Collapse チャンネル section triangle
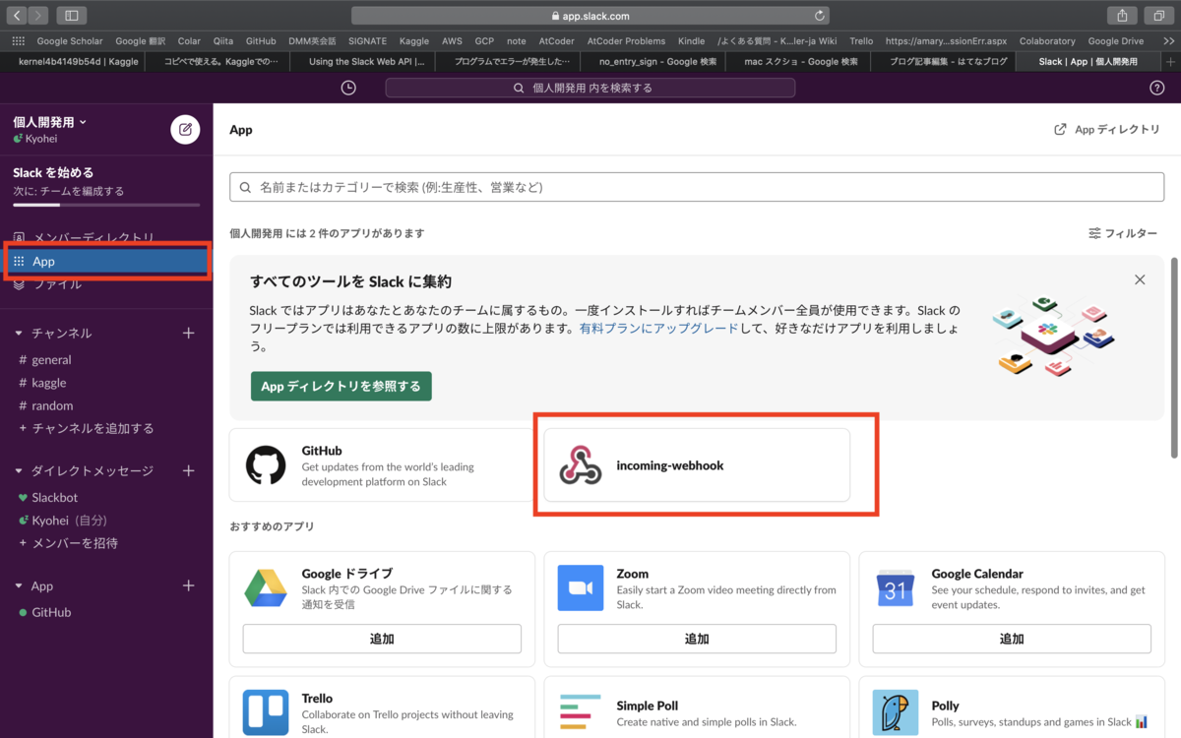1181x738 pixels. click(x=19, y=334)
